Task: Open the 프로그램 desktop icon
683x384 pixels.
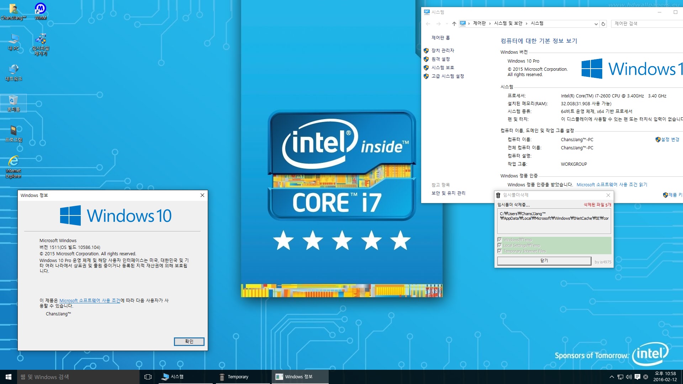Action: click(x=14, y=134)
